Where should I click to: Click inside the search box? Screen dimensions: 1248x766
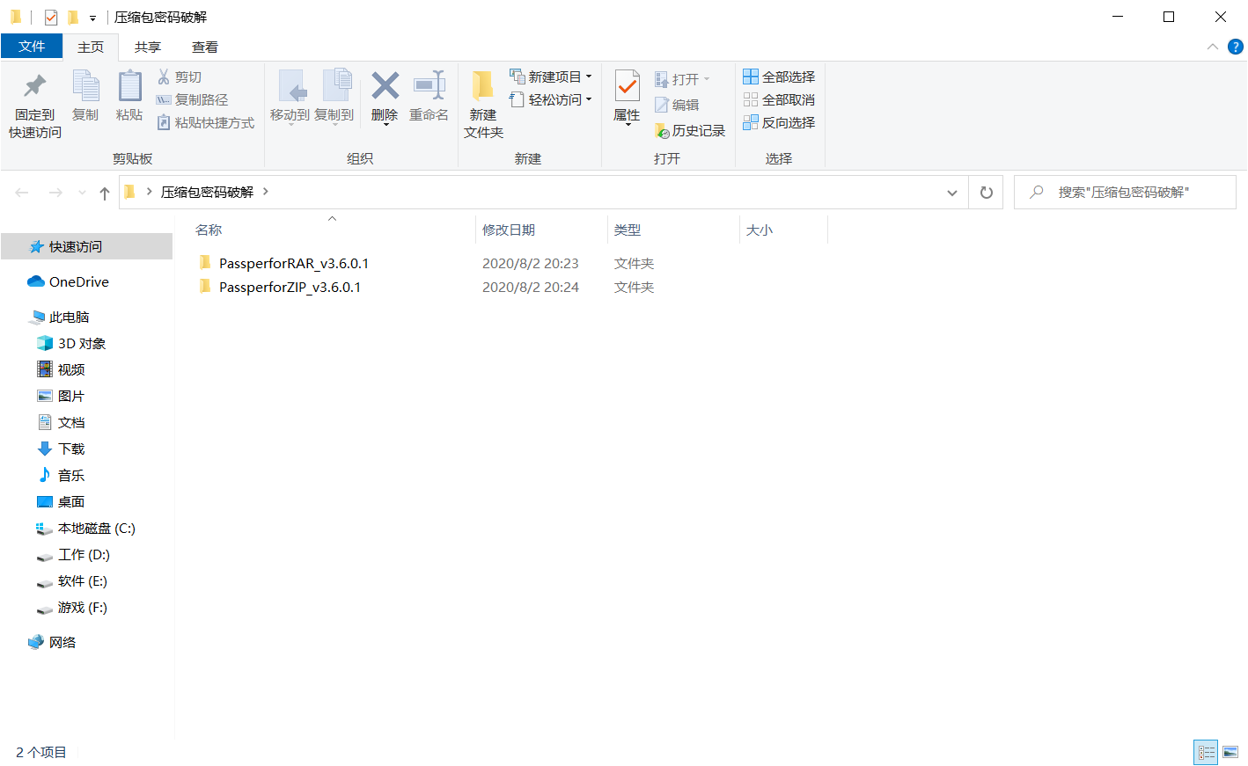click(x=1125, y=192)
